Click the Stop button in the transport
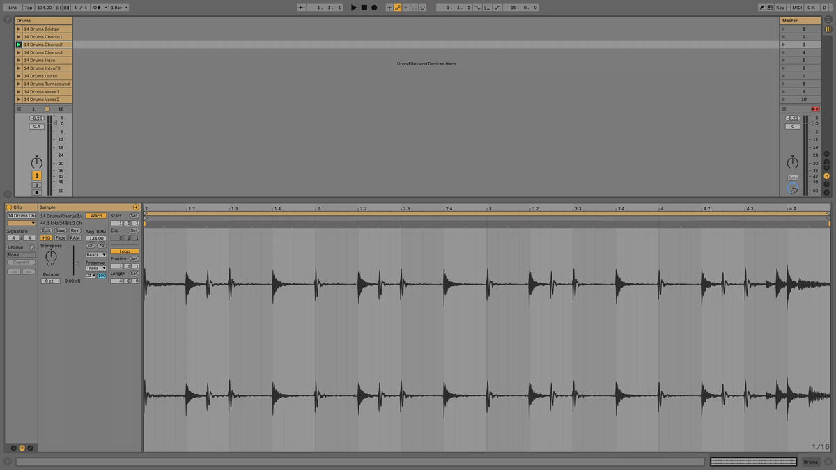This screenshot has height=470, width=836. pyautogui.click(x=364, y=8)
